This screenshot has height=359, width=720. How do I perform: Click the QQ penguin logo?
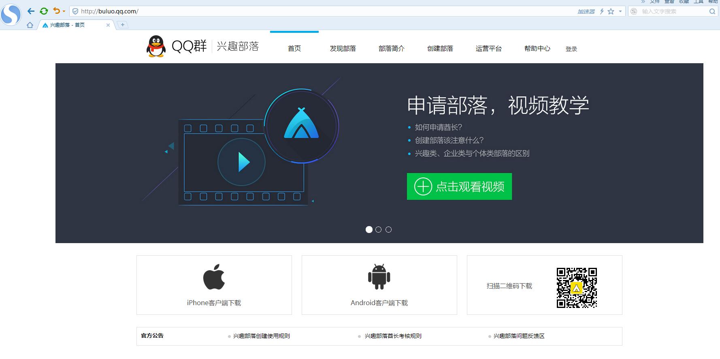pyautogui.click(x=156, y=46)
